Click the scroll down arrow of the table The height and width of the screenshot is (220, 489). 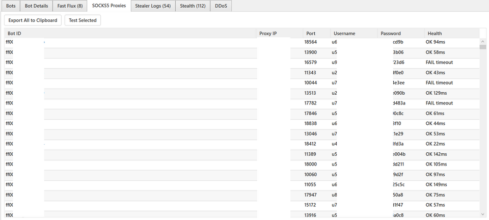483,214
